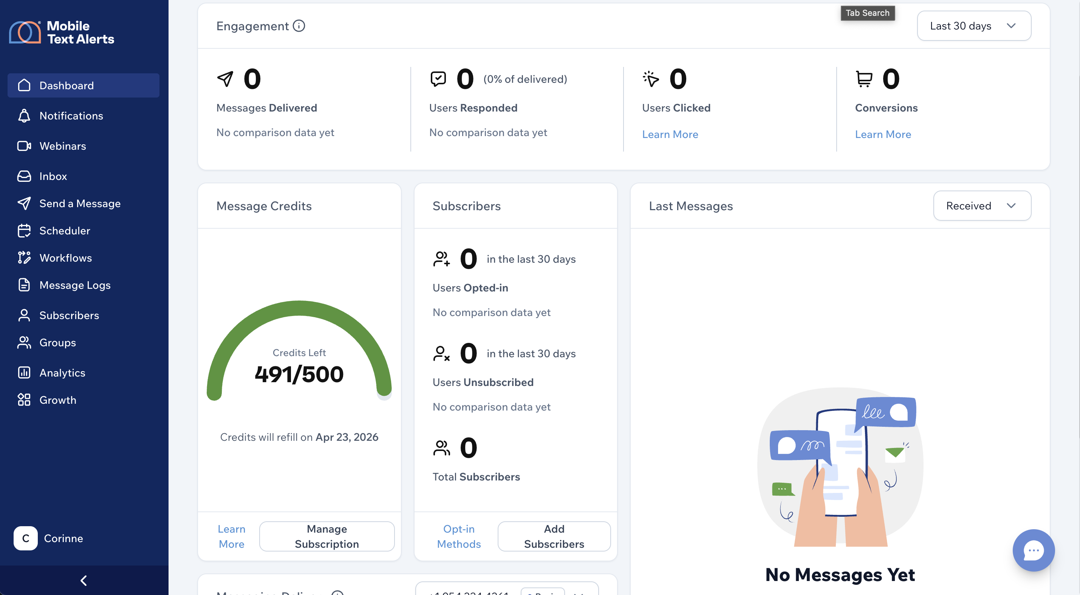
Task: Click Learn More under Users Clicked
Action: tap(670, 134)
